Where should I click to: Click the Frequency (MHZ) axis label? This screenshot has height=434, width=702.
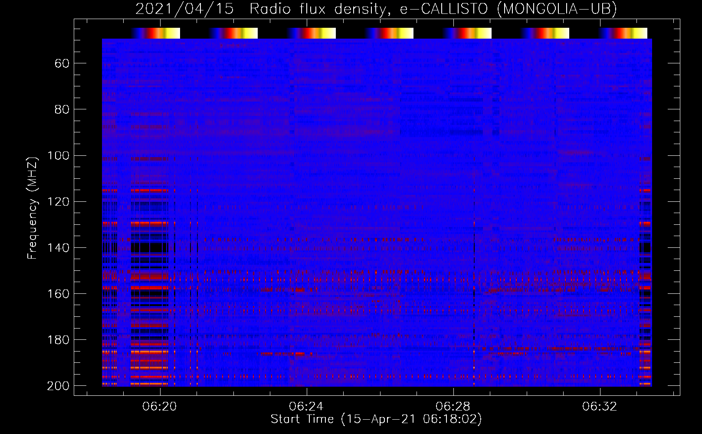click(x=33, y=208)
